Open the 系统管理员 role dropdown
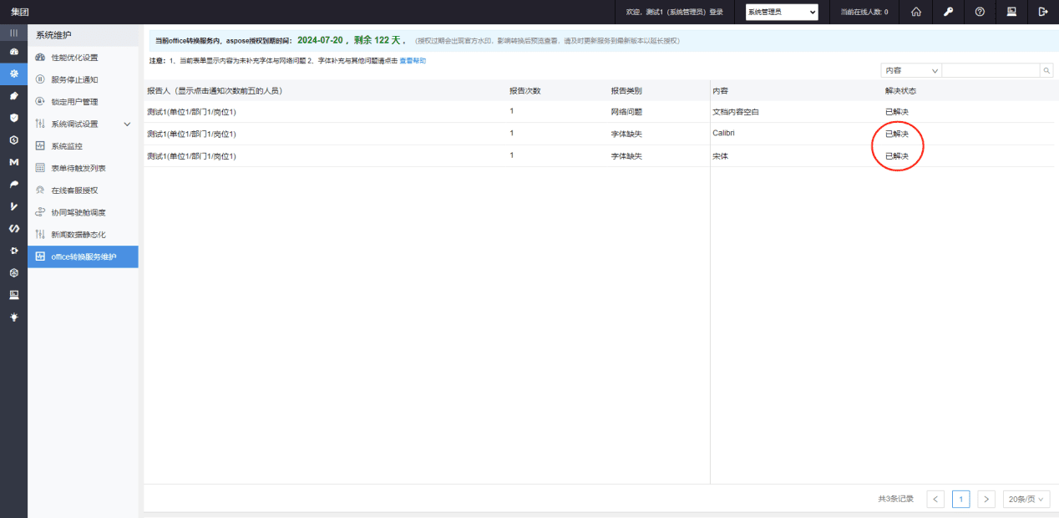This screenshot has height=518, width=1059. [x=782, y=12]
